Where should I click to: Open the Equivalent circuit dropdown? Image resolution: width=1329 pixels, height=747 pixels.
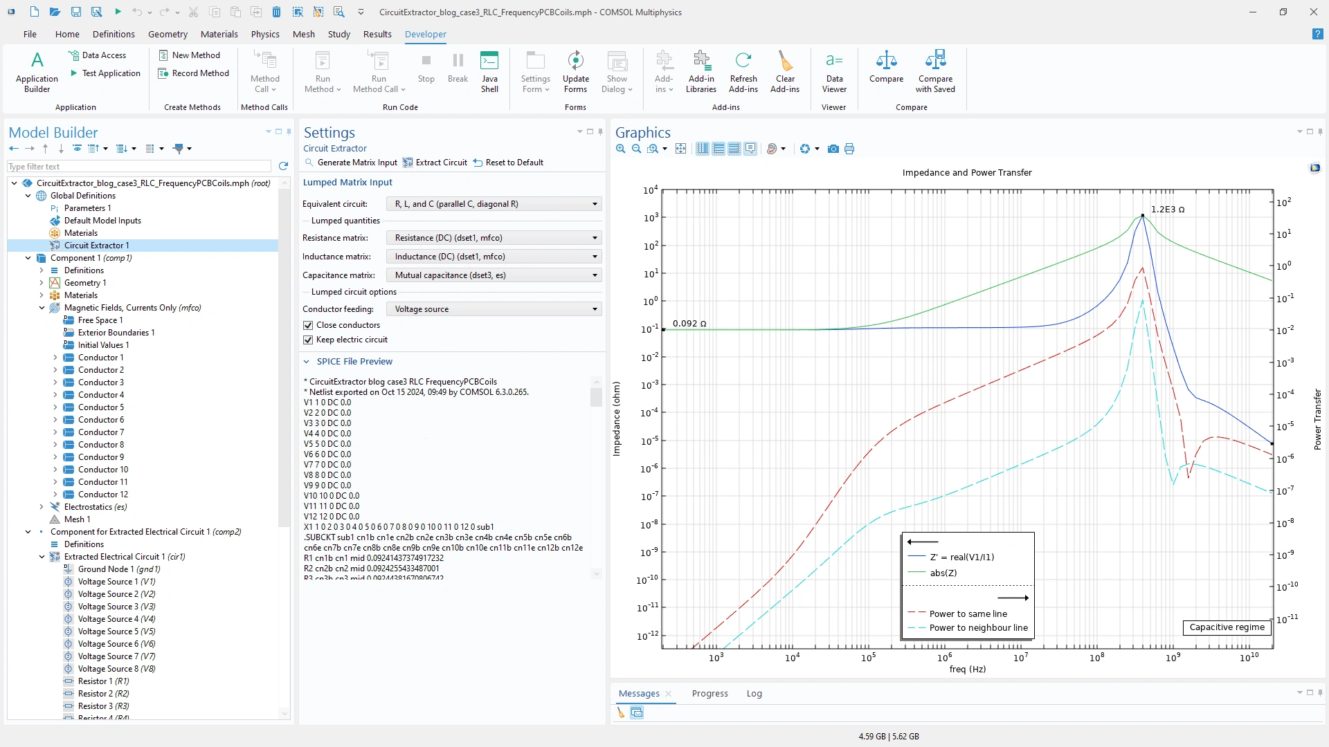tap(494, 204)
